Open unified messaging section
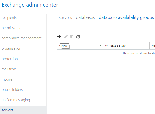 pyautogui.click(x=16, y=100)
